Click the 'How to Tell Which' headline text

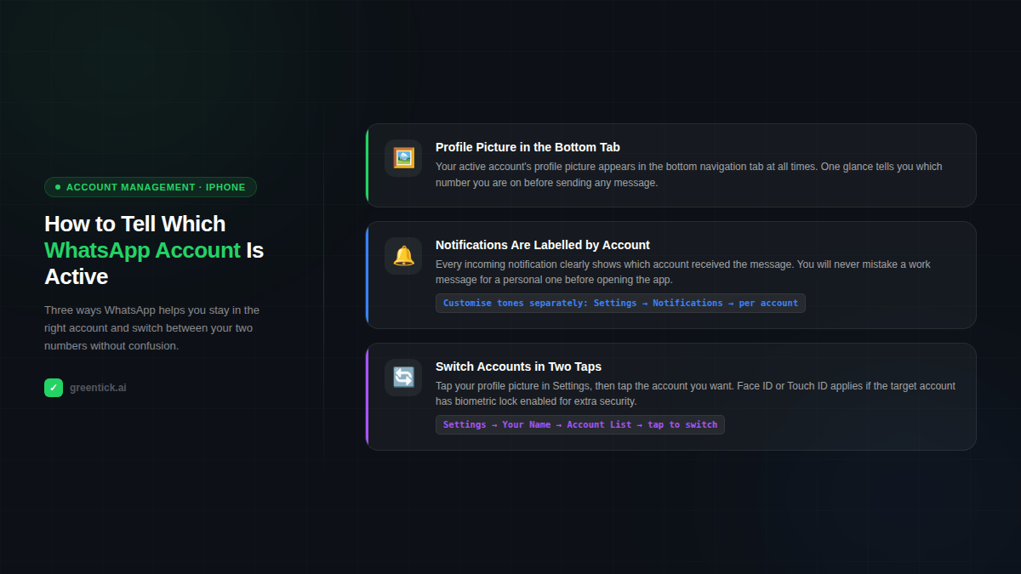click(135, 224)
